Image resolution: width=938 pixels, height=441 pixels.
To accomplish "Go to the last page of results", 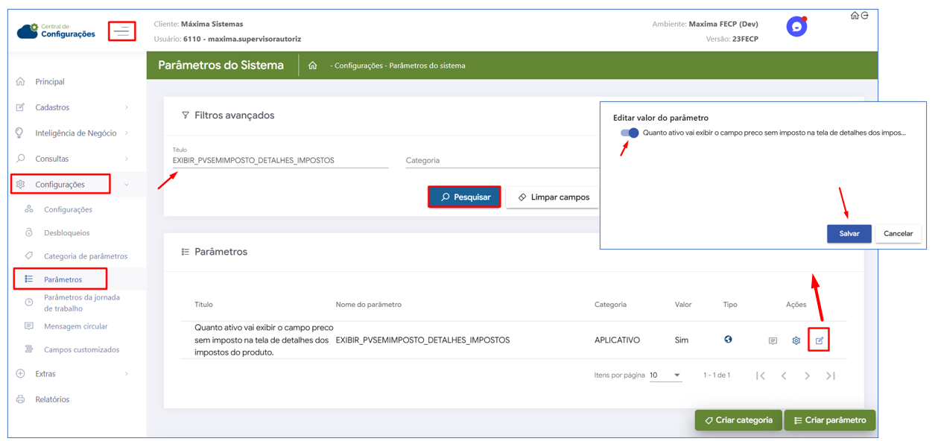I will click(x=830, y=375).
